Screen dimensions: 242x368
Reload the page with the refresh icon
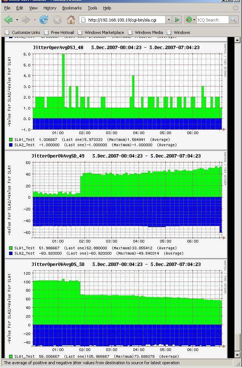click(44, 20)
